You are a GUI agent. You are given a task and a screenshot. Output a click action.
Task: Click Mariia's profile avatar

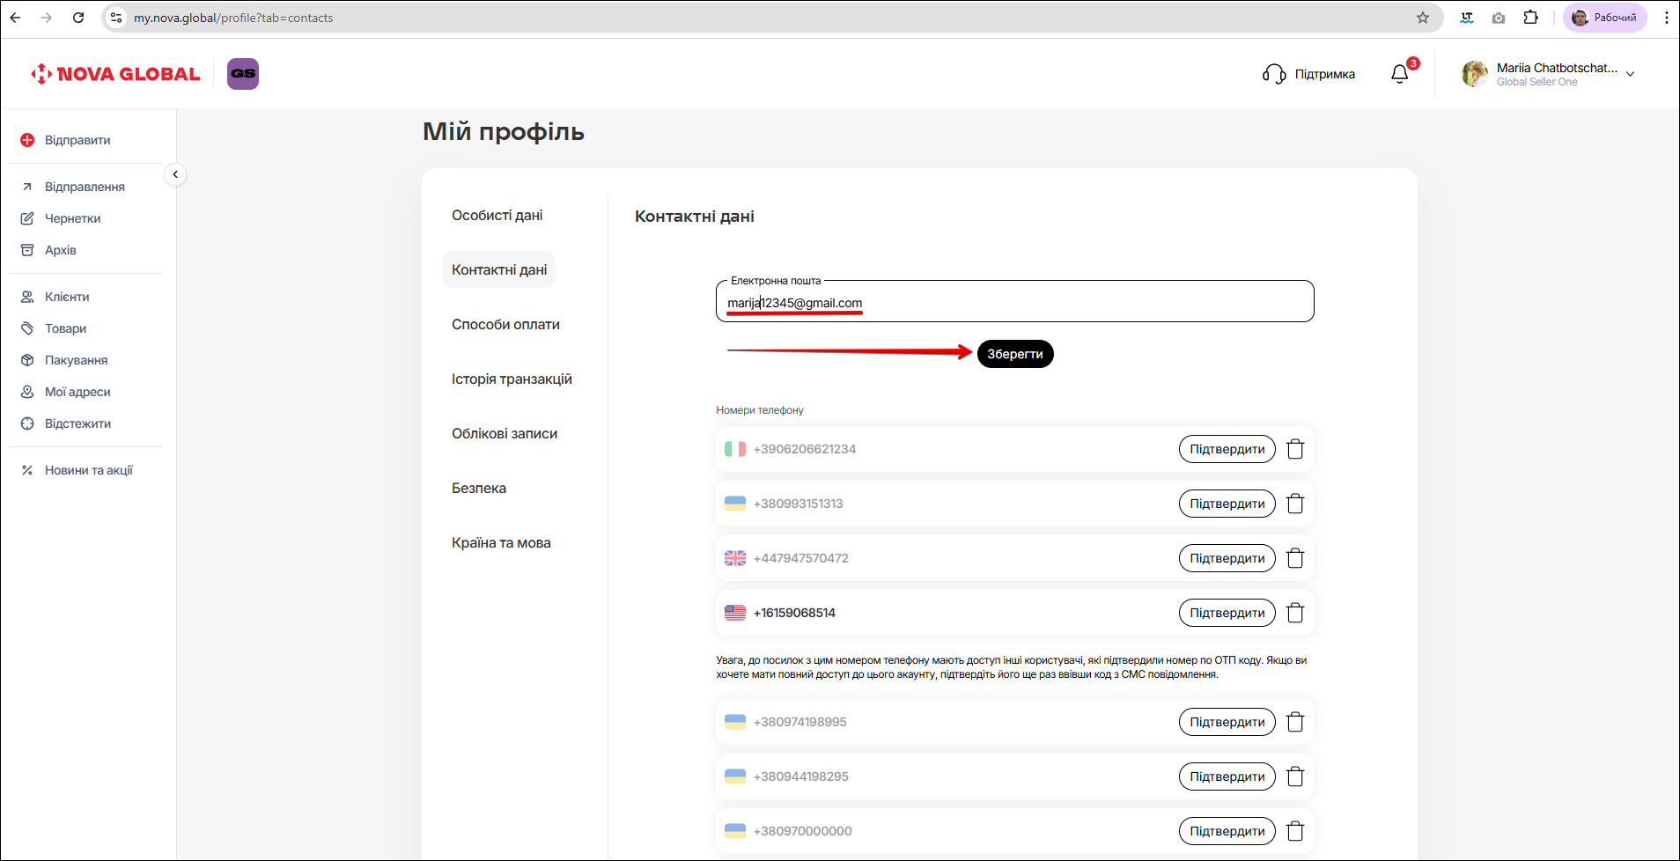[x=1475, y=74]
